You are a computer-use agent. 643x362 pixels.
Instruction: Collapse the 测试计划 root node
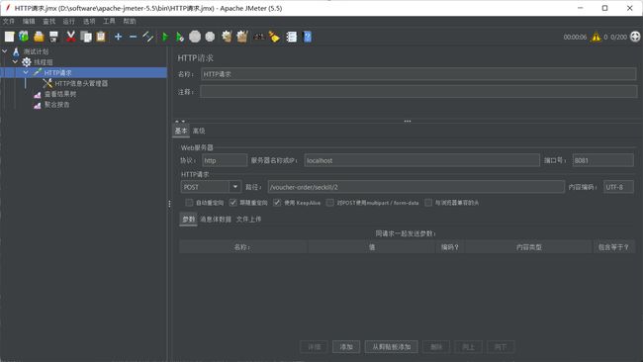pos(5,51)
